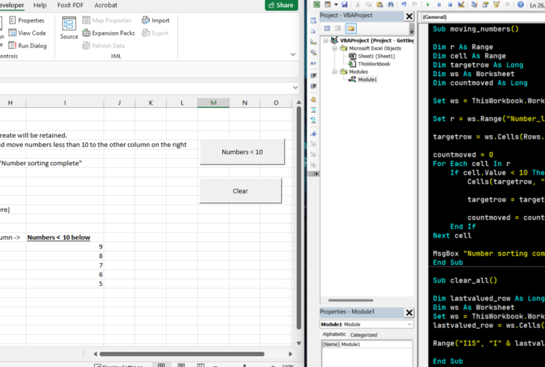Open Properties Window icon in VBA toolbar
Image resolution: width=545 pixels, height=367 pixels.
click(x=485, y=5)
